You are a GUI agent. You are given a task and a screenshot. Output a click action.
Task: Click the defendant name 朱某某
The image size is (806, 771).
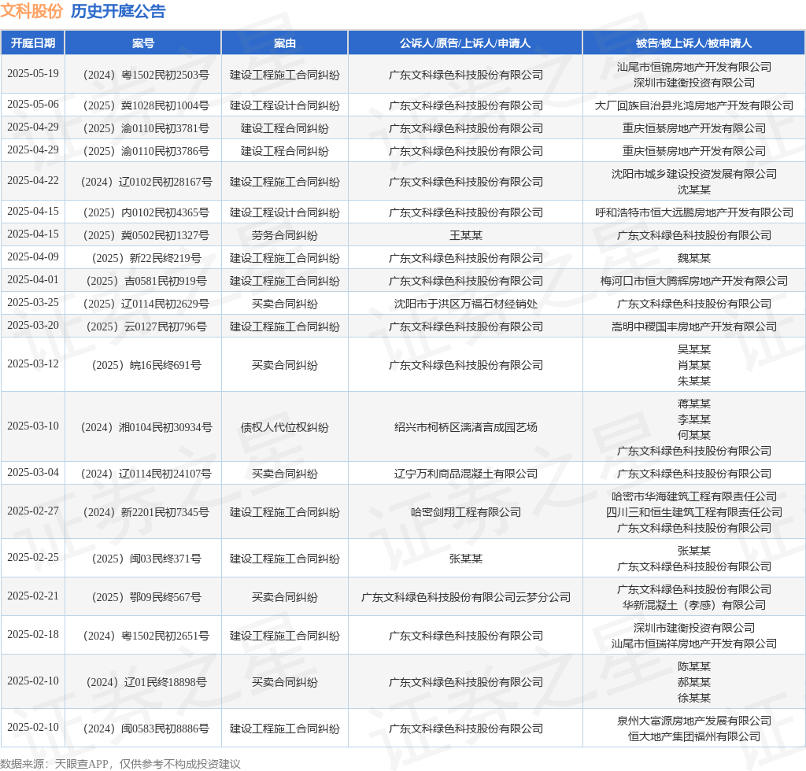coord(694,381)
